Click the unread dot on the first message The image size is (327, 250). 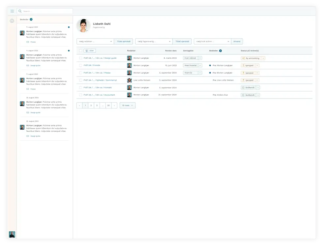click(69, 27)
